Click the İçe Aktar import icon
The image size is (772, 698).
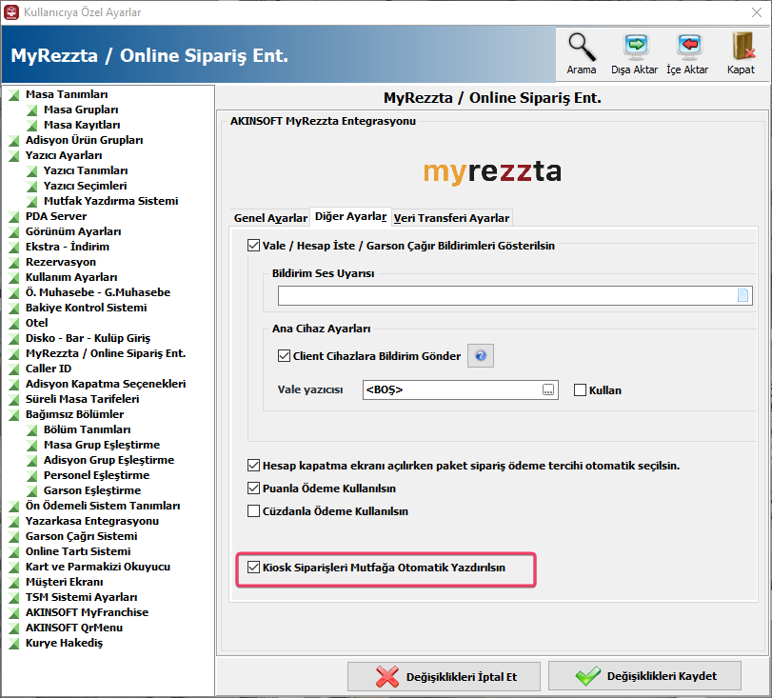click(687, 47)
